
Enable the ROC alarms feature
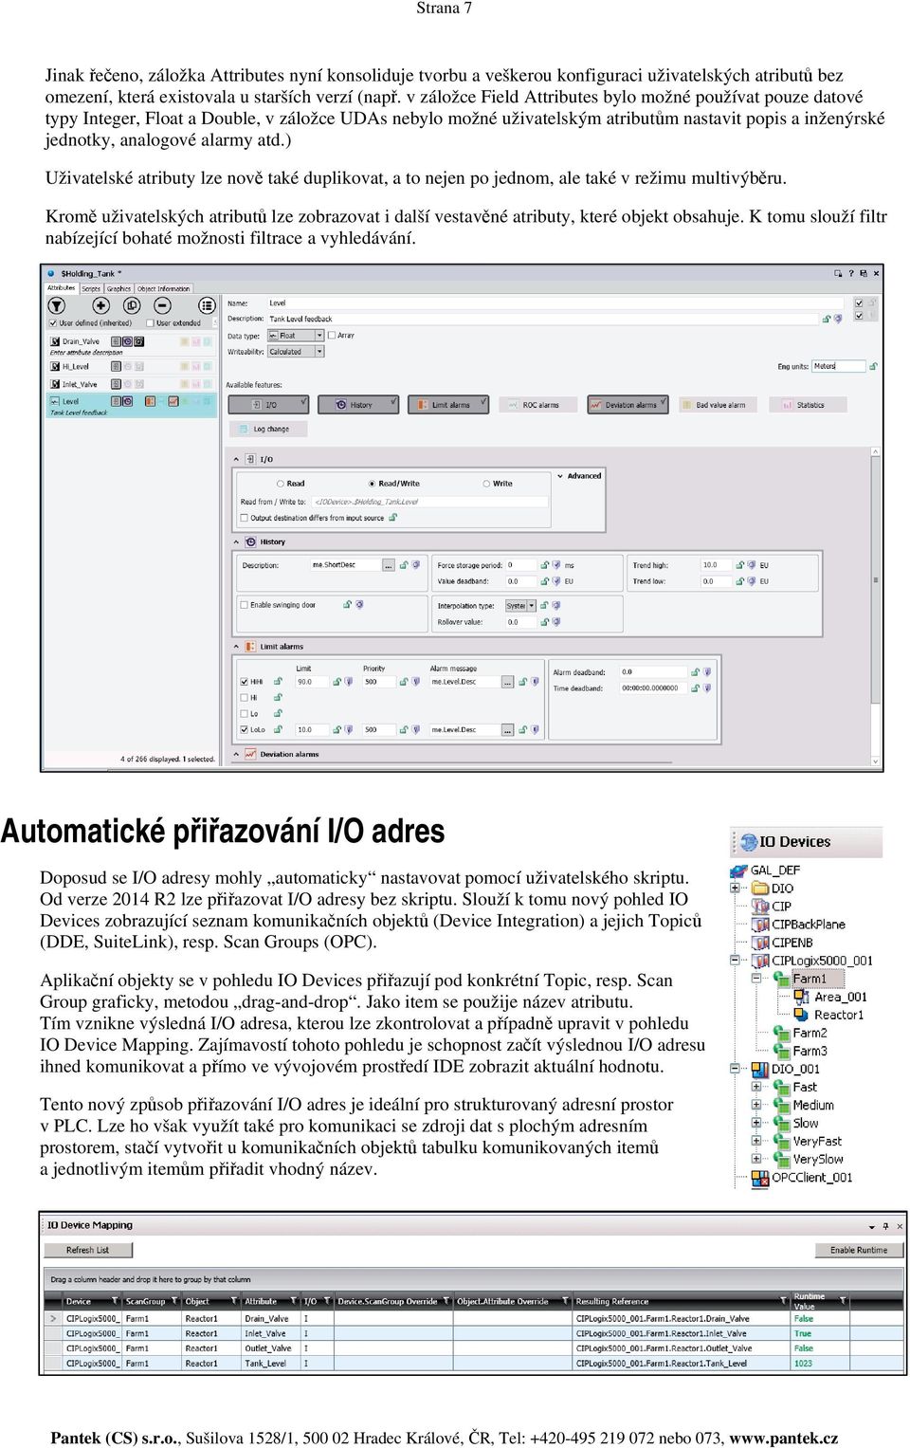pyautogui.click(x=538, y=405)
